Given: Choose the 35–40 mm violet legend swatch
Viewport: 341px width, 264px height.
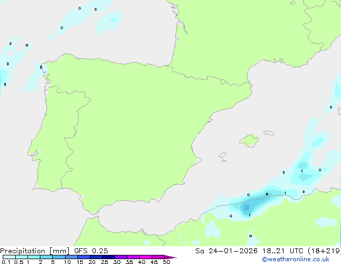Looking at the screenshot, I should [x=133, y=257].
